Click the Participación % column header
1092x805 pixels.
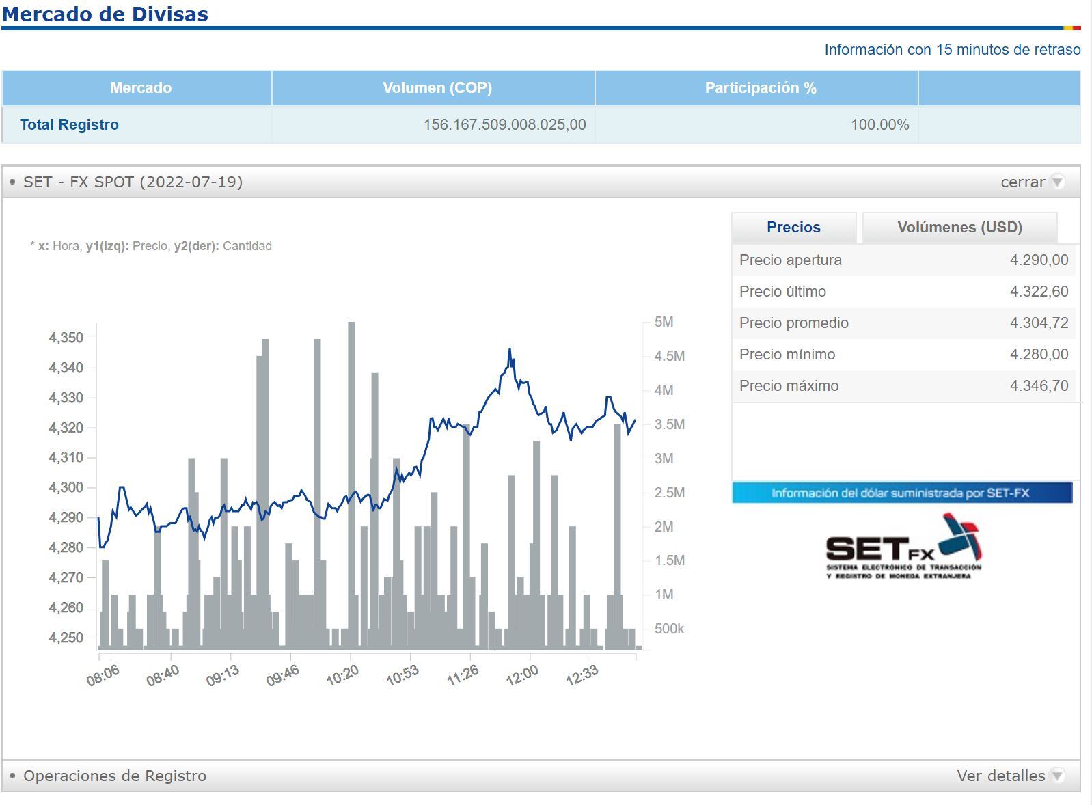[x=760, y=87]
